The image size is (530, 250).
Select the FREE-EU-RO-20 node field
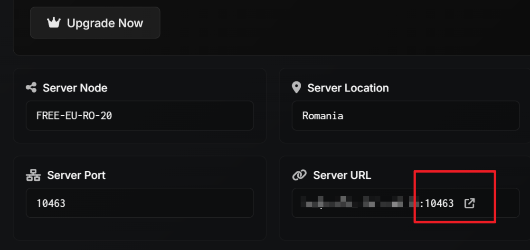pos(140,116)
